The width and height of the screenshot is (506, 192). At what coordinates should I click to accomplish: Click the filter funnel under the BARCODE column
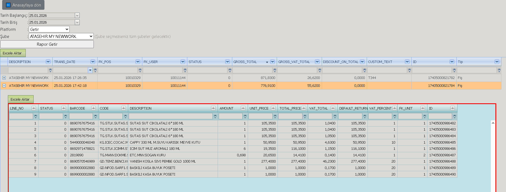coord(95,117)
